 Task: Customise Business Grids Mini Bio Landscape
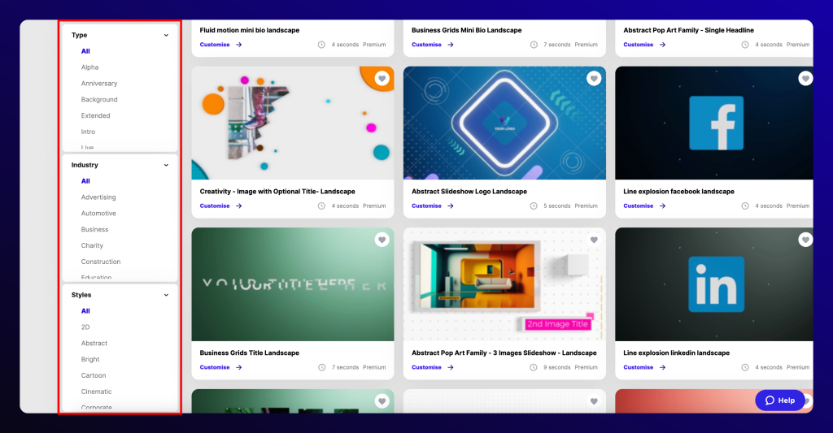426,45
